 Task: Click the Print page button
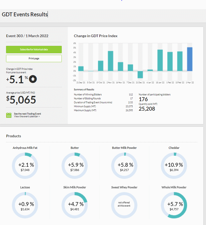pyautogui.click(x=34, y=58)
